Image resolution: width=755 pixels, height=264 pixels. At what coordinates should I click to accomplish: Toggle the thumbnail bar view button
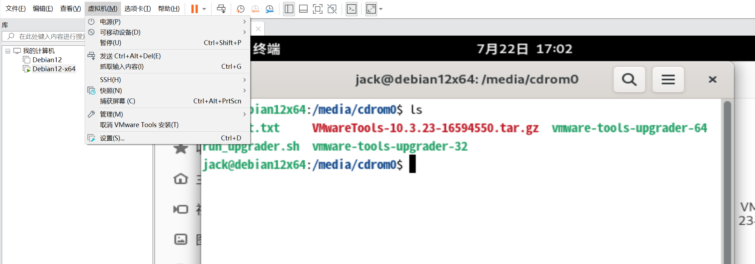tap(303, 9)
